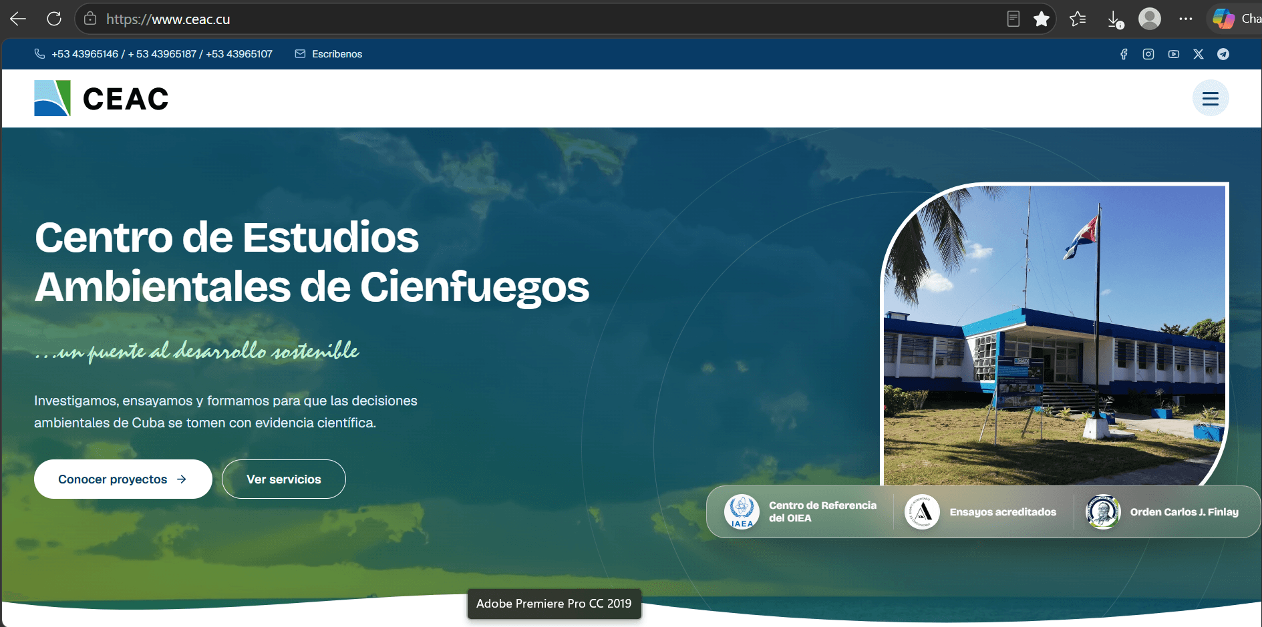Image resolution: width=1262 pixels, height=627 pixels.
Task: Click the 'un puente al desarrollo sostenible' slogan
Action: pyautogui.click(x=197, y=351)
